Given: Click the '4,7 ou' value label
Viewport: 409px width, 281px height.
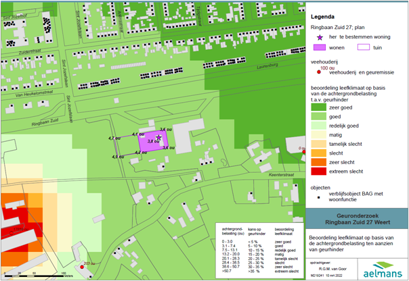Looking at the screenshot, I should coord(114,138).
